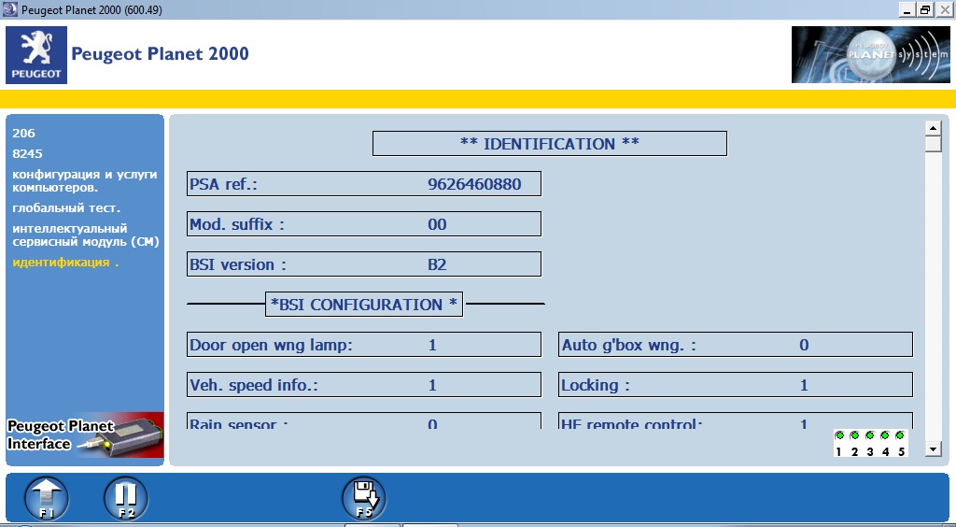Click the Peugeot lion logo
The image size is (956, 527).
pyautogui.click(x=36, y=55)
